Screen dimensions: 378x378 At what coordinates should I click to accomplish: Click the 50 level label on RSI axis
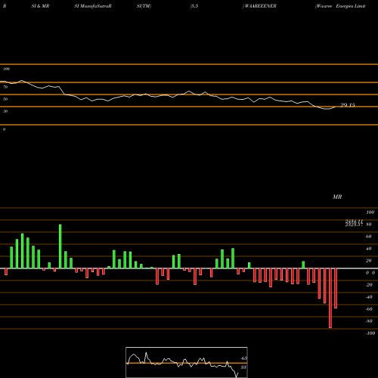click(5, 99)
